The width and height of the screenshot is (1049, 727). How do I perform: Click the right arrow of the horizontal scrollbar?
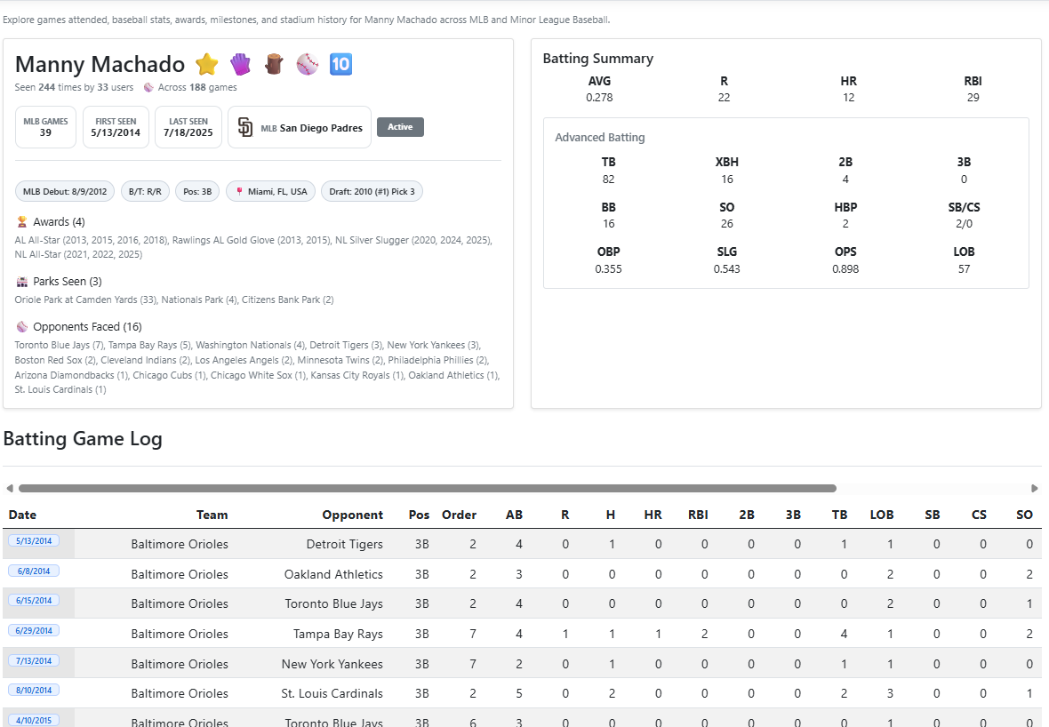[x=1034, y=488]
